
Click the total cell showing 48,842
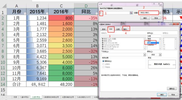37,84
